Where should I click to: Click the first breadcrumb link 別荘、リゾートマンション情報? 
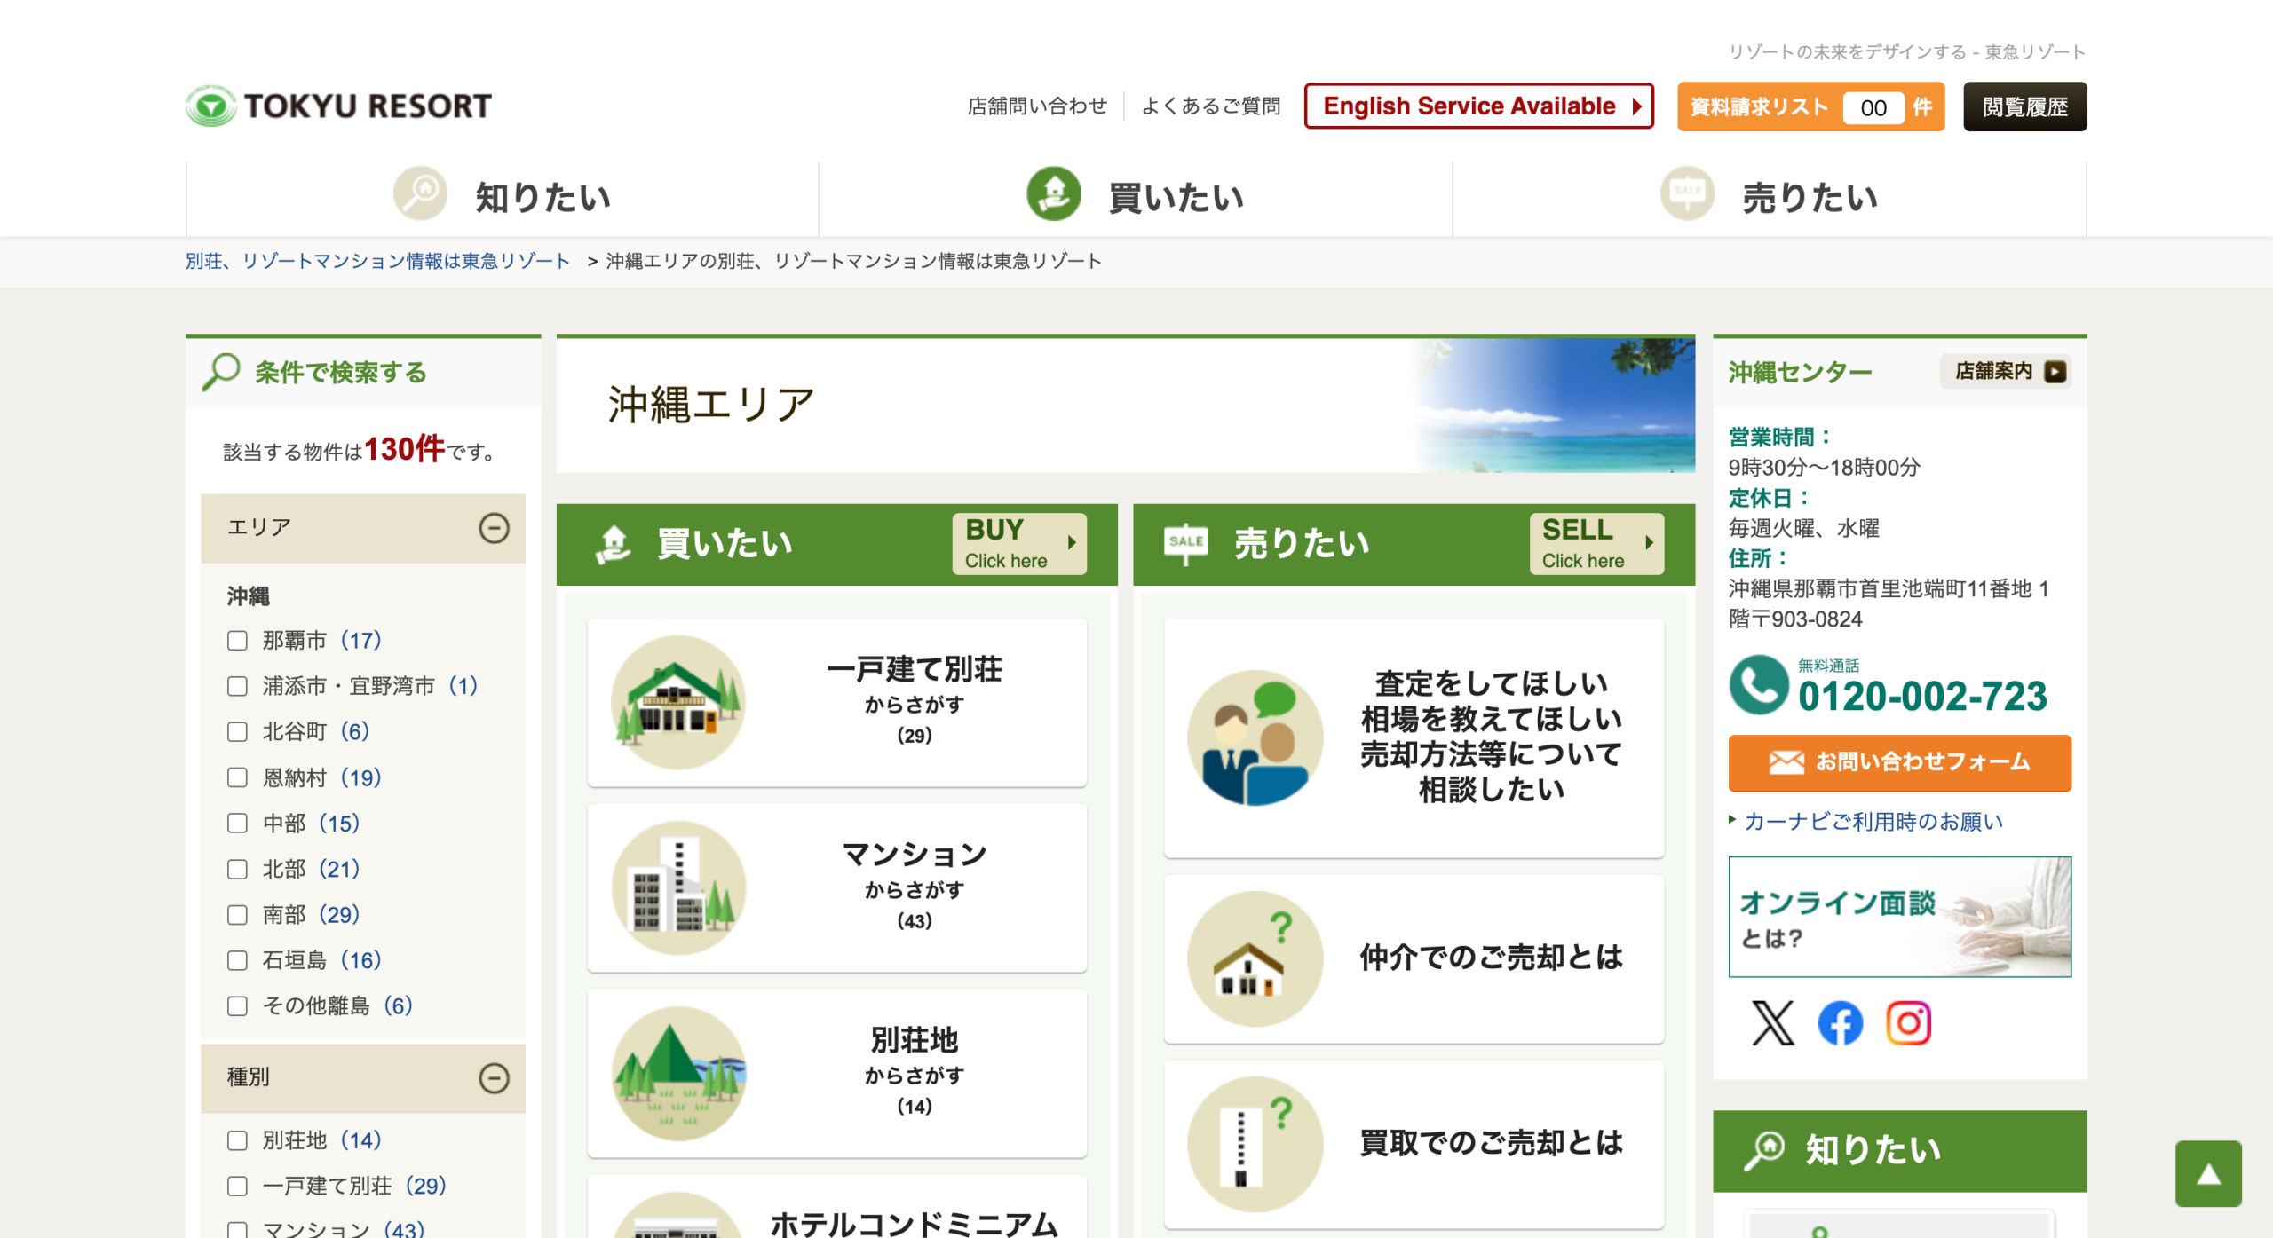tap(377, 261)
